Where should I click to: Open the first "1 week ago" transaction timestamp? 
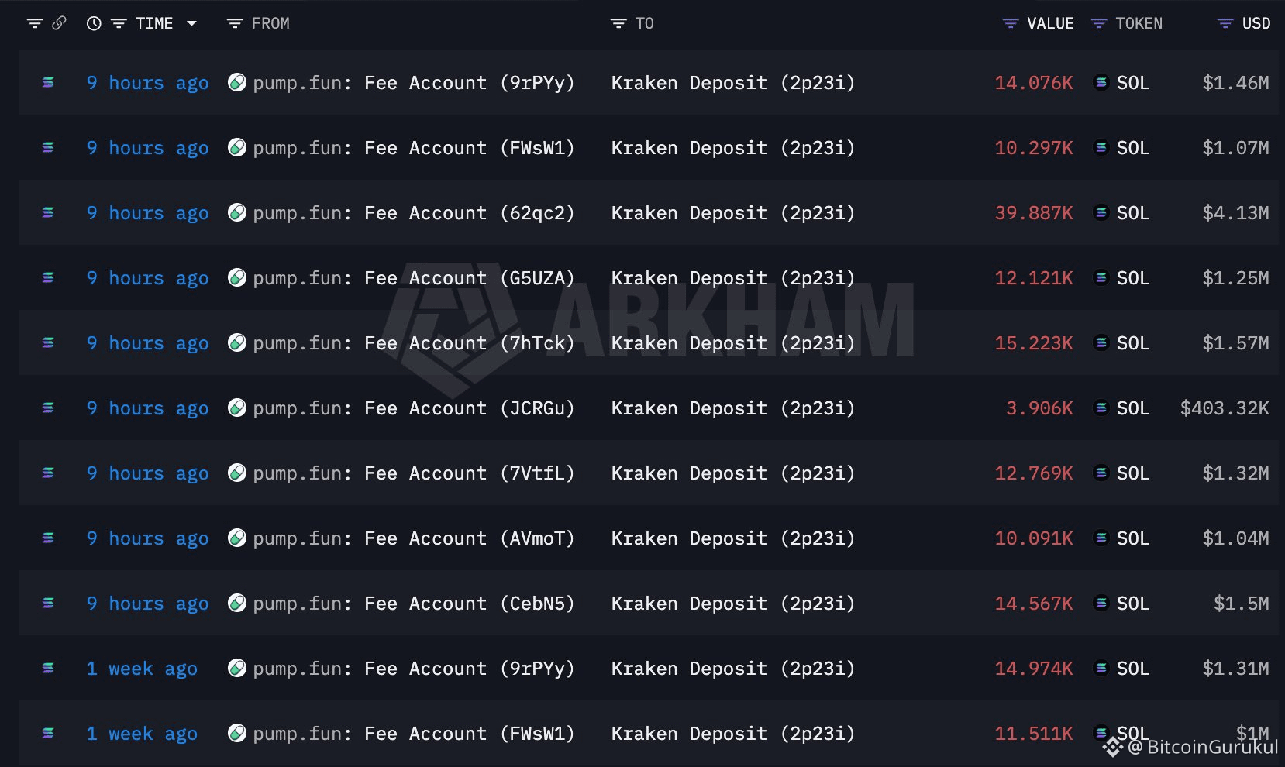pyautogui.click(x=142, y=669)
